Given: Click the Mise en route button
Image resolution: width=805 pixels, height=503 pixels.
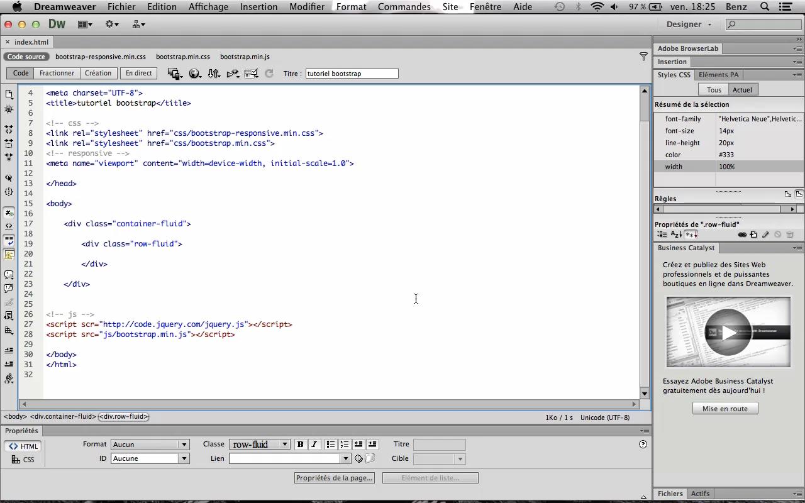Looking at the screenshot, I should click(x=725, y=409).
